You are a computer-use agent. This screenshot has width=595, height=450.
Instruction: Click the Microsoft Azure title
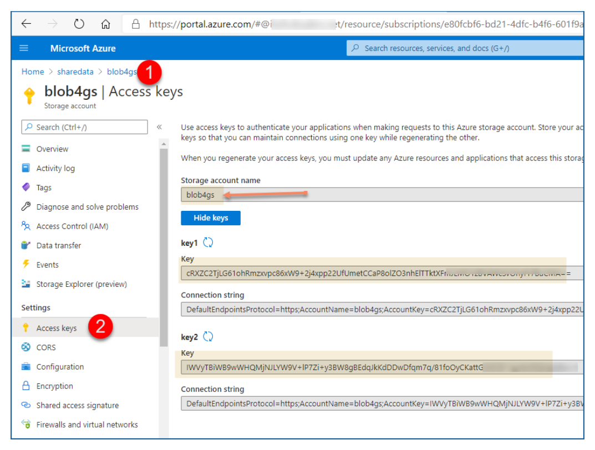pos(83,48)
